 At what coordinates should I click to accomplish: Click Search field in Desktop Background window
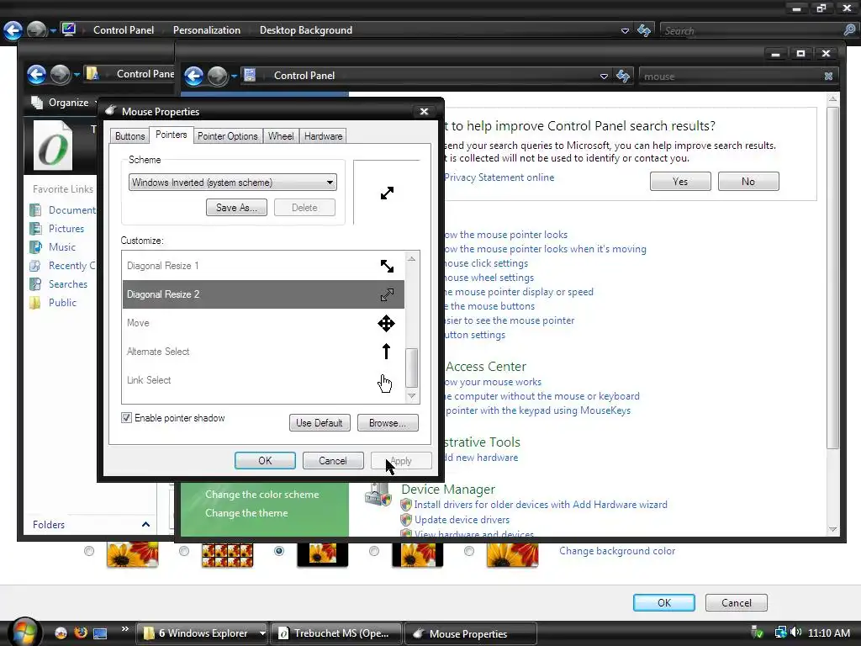[x=751, y=31]
